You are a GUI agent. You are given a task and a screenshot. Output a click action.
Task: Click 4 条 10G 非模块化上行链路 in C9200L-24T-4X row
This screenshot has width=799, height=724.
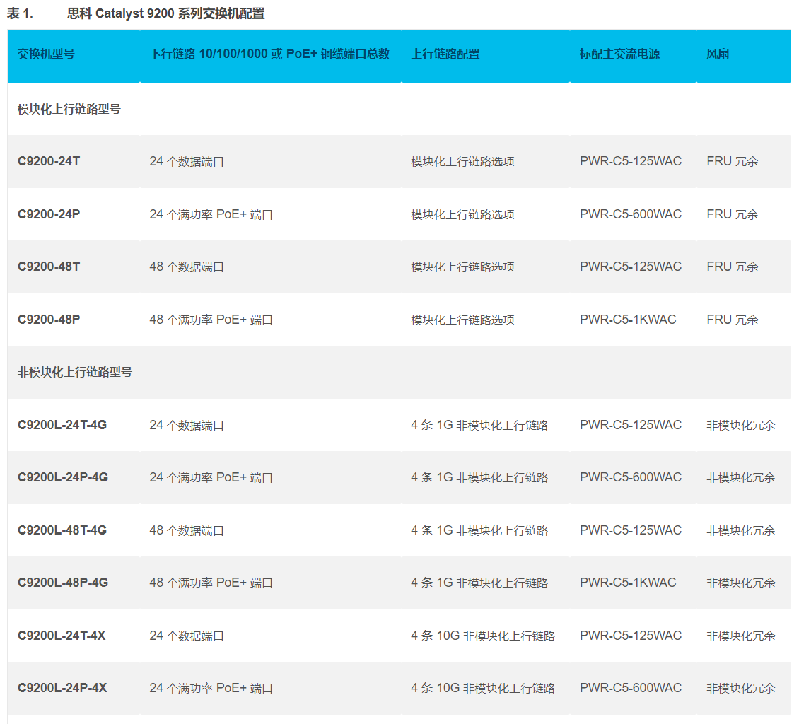[483, 636]
